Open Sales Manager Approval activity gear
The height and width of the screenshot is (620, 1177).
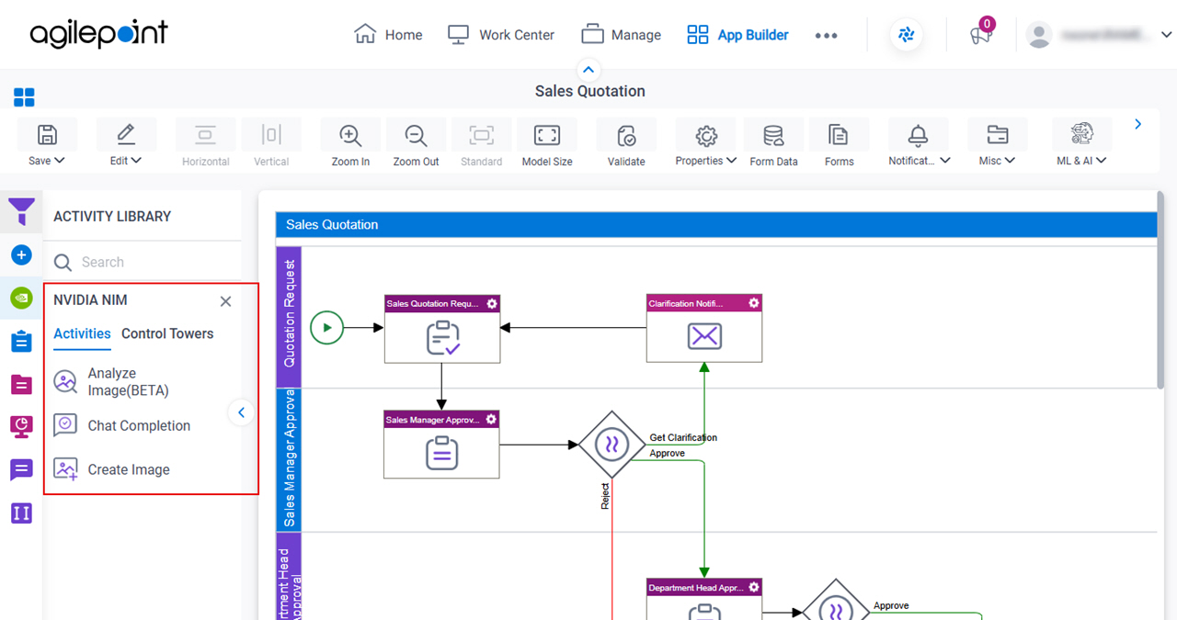[x=491, y=419]
